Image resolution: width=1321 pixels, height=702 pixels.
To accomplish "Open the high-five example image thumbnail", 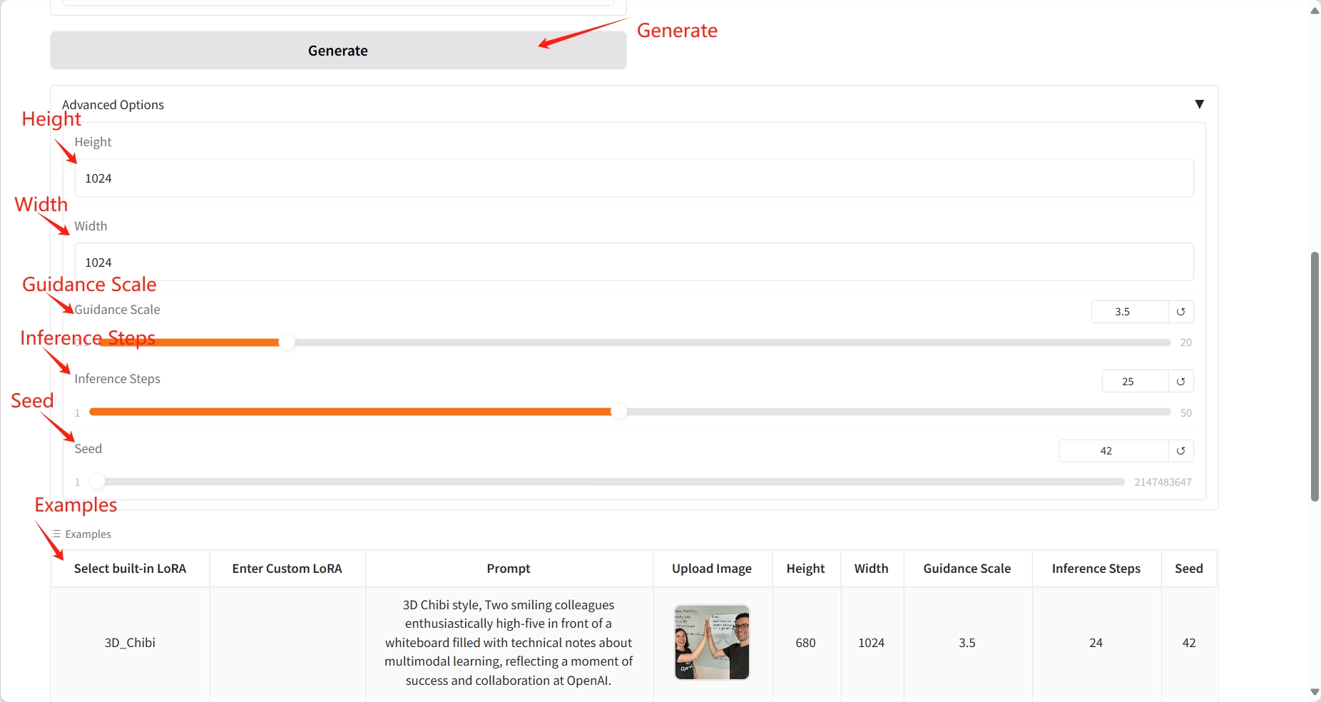I will 711,642.
